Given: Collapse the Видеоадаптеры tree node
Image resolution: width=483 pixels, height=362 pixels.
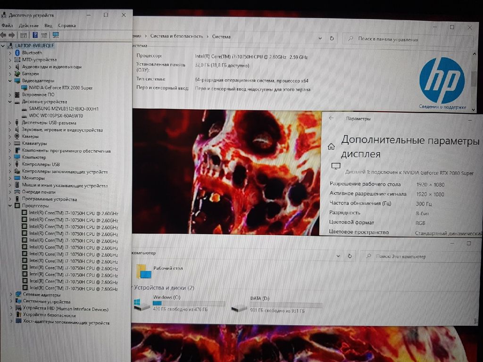Looking at the screenshot, I should click(x=10, y=81).
